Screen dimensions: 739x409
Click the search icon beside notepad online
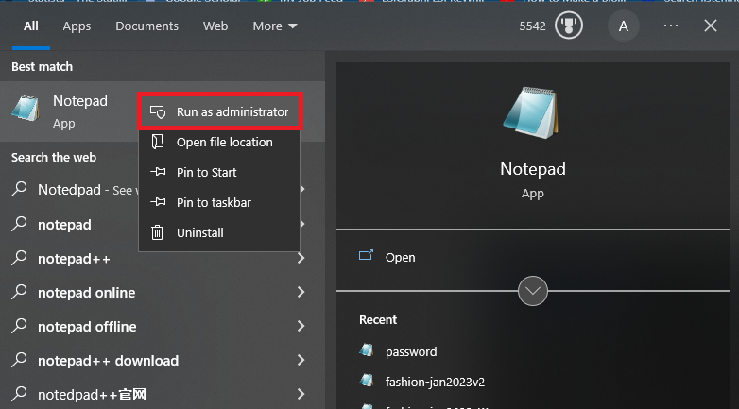tap(19, 292)
